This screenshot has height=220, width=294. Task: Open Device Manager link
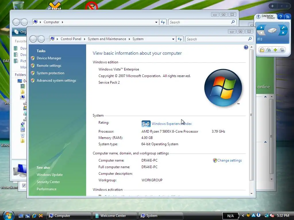tap(49, 58)
